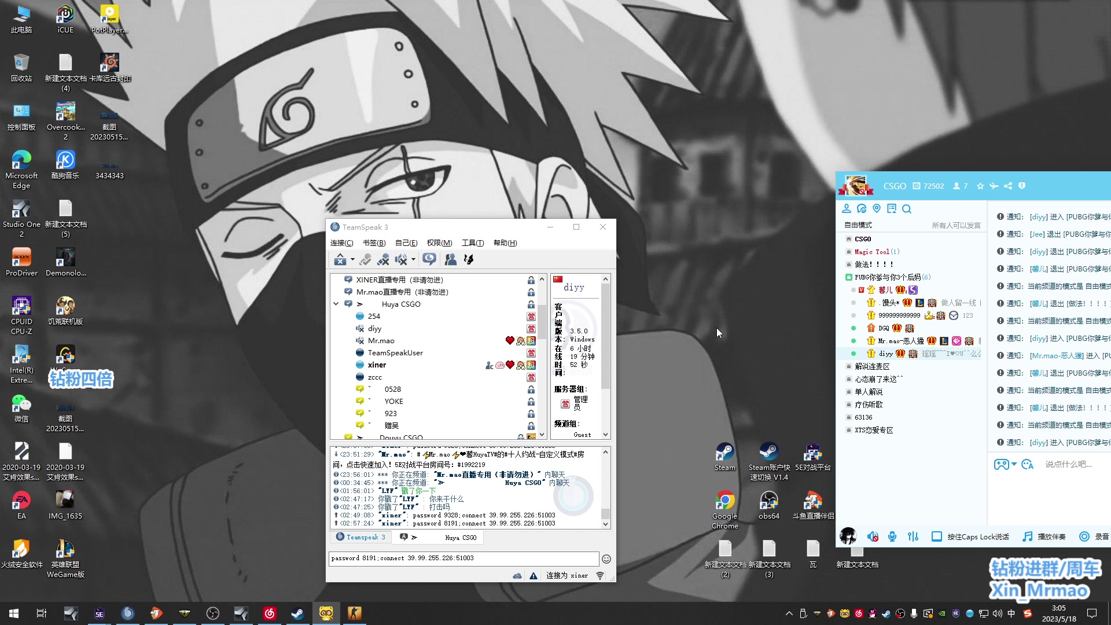
Task: Click the user profile icon above channel list
Action: tap(847, 208)
